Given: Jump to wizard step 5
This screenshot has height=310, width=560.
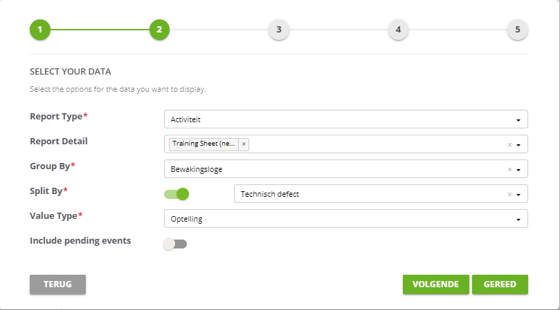Looking at the screenshot, I should tap(518, 30).
